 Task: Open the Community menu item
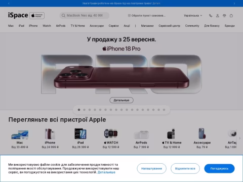pos(192,26)
